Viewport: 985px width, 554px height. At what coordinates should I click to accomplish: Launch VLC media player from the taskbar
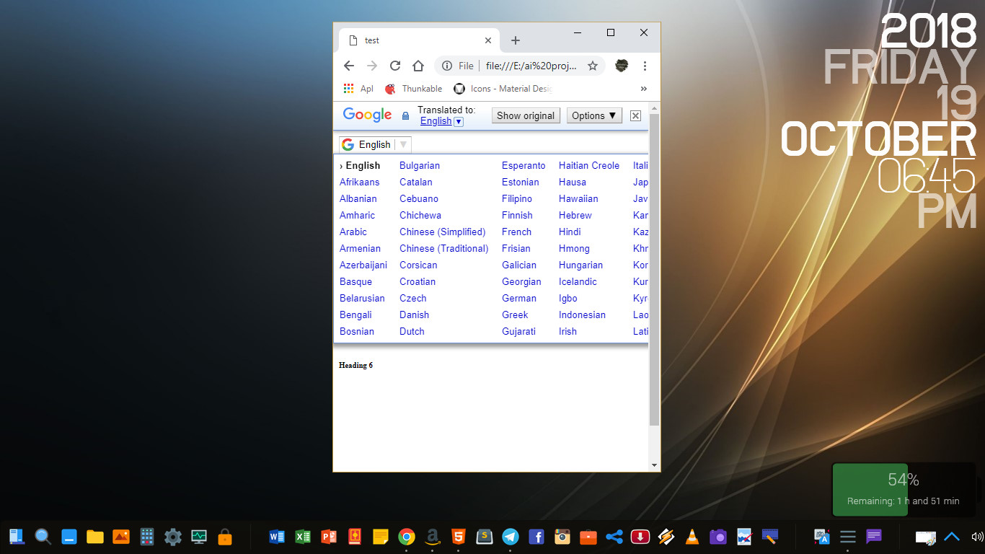(692, 537)
